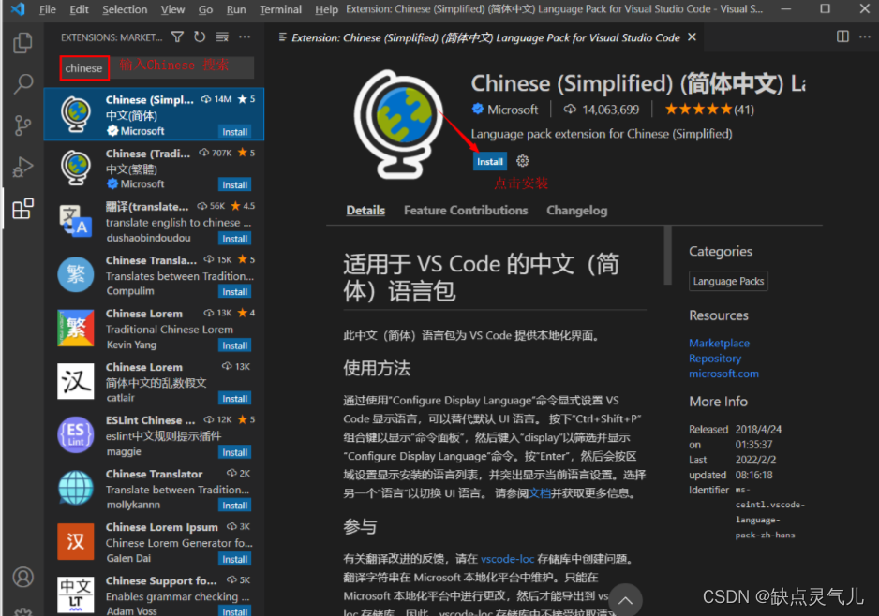Open the Explorer view in activity bar

[22, 43]
